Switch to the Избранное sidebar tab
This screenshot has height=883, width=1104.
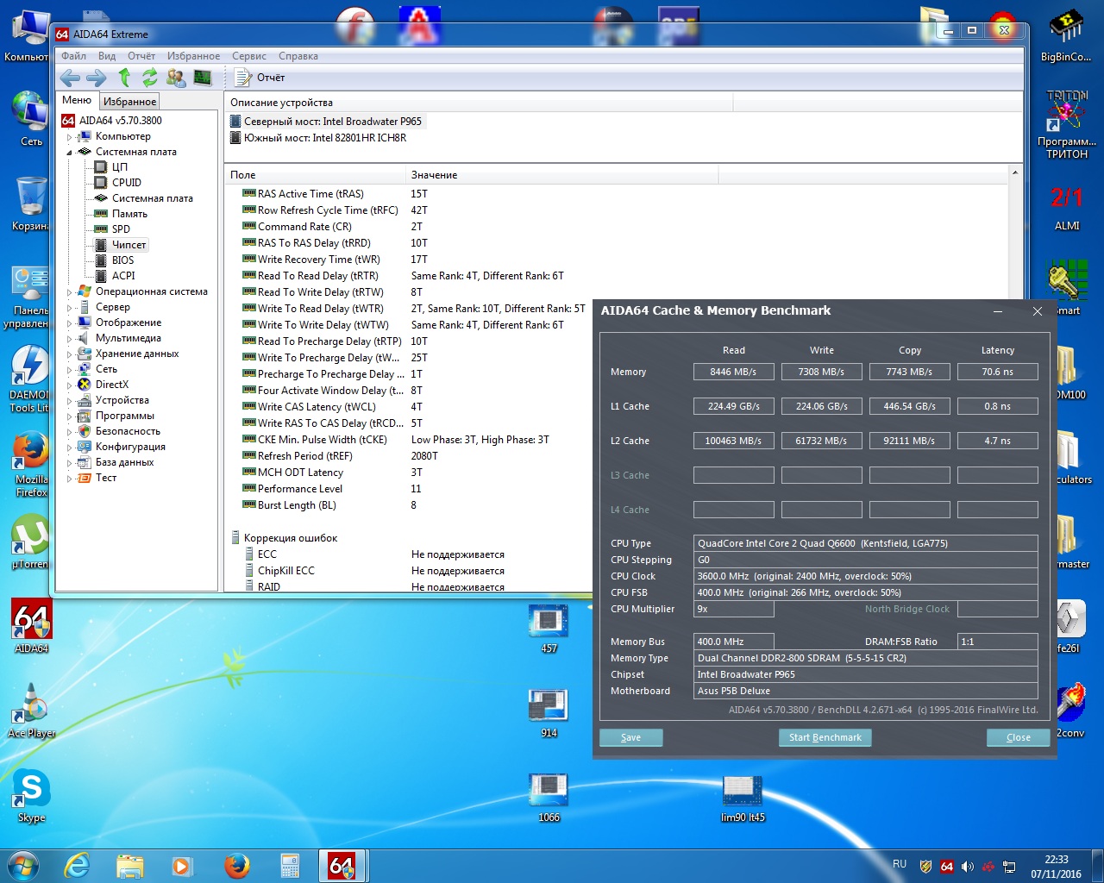pyautogui.click(x=129, y=102)
